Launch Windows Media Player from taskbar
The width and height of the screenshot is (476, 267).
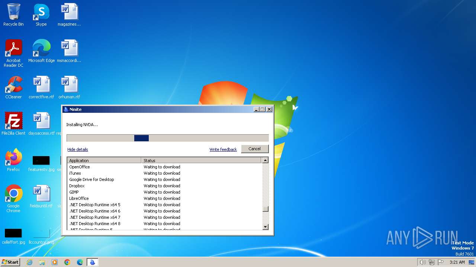point(55,262)
